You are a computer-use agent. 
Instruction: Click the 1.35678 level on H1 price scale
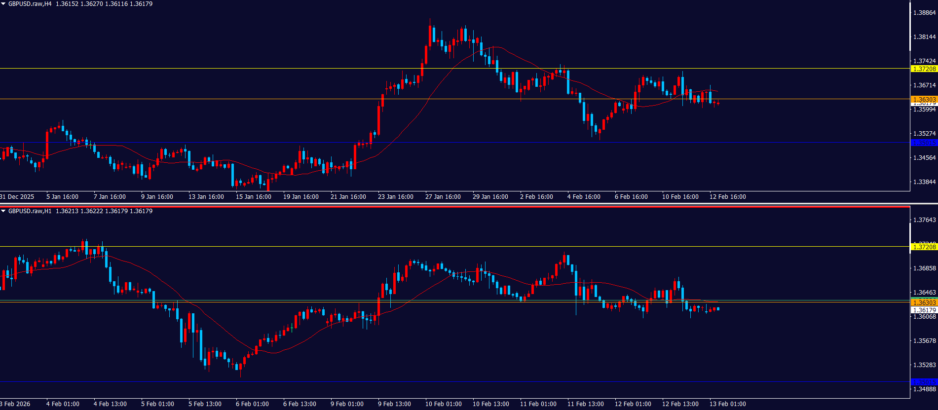tap(924, 341)
